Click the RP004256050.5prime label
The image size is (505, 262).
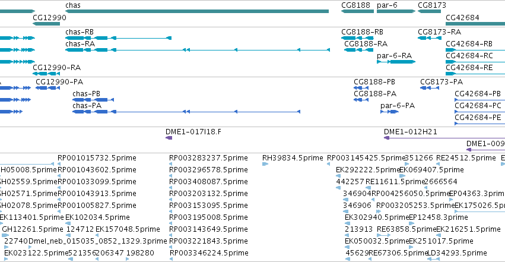(x=411, y=194)
